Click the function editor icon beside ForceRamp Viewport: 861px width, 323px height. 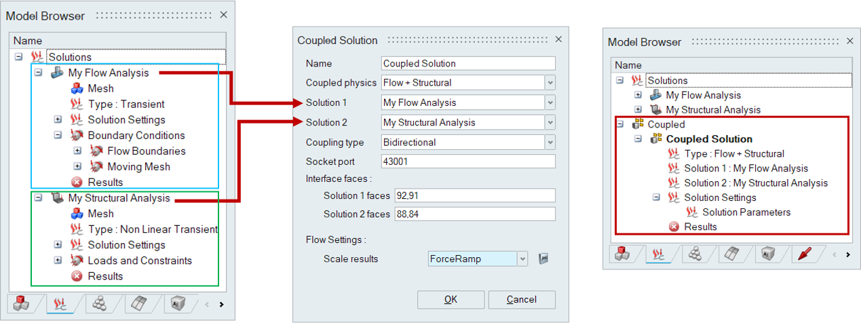[543, 259]
